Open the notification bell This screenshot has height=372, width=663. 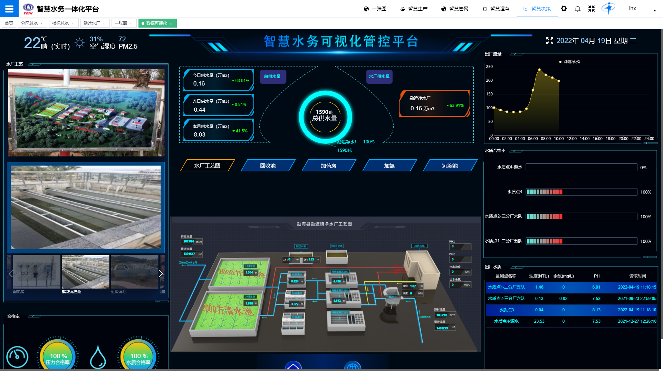[x=577, y=9]
